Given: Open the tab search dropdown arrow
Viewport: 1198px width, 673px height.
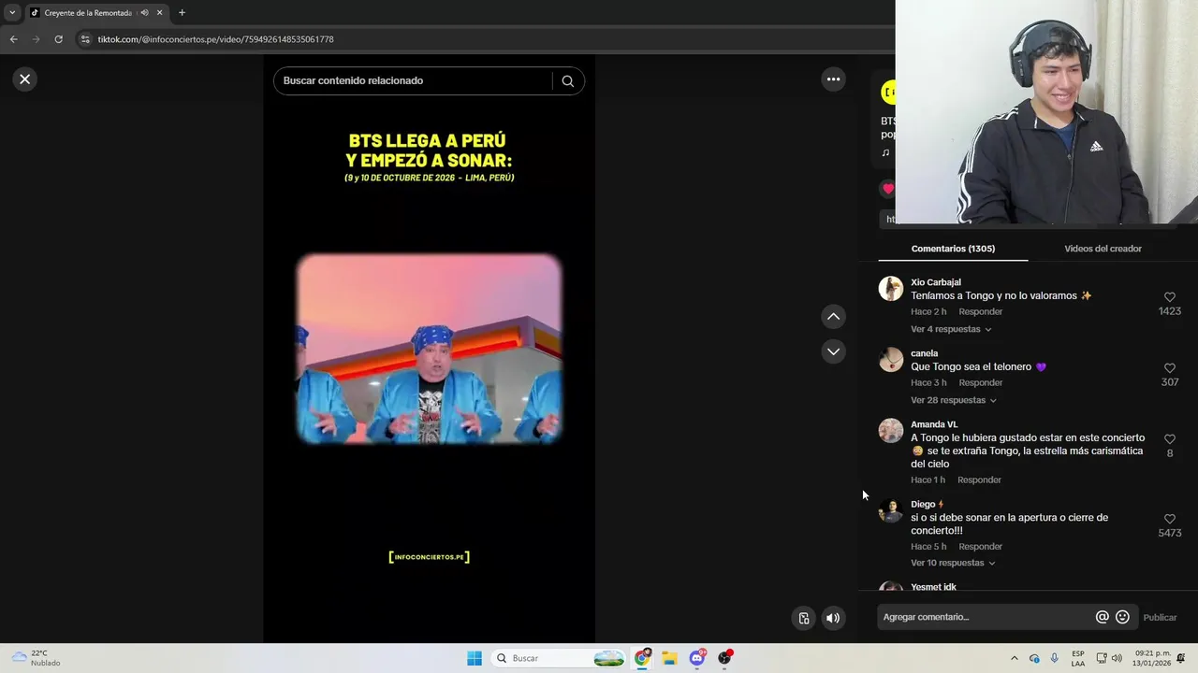Looking at the screenshot, I should pos(12,13).
